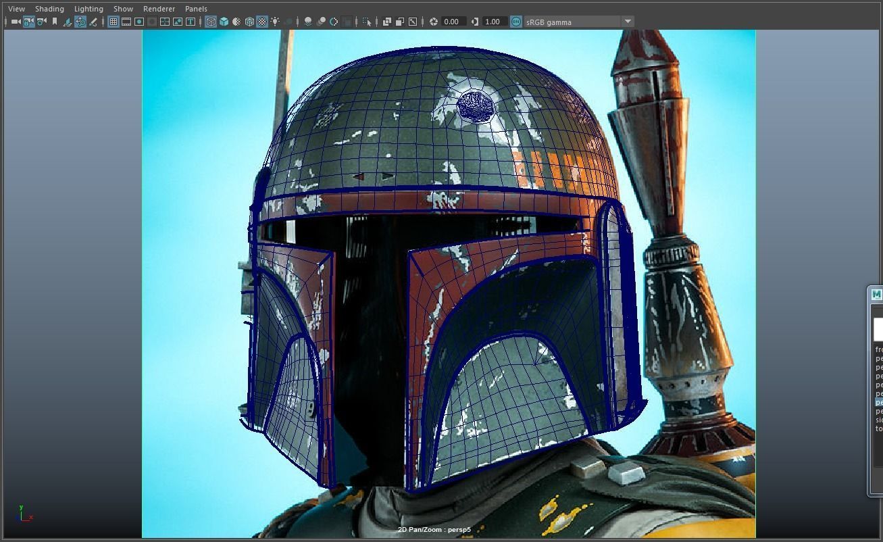Click the X-Ray icon

(387, 22)
